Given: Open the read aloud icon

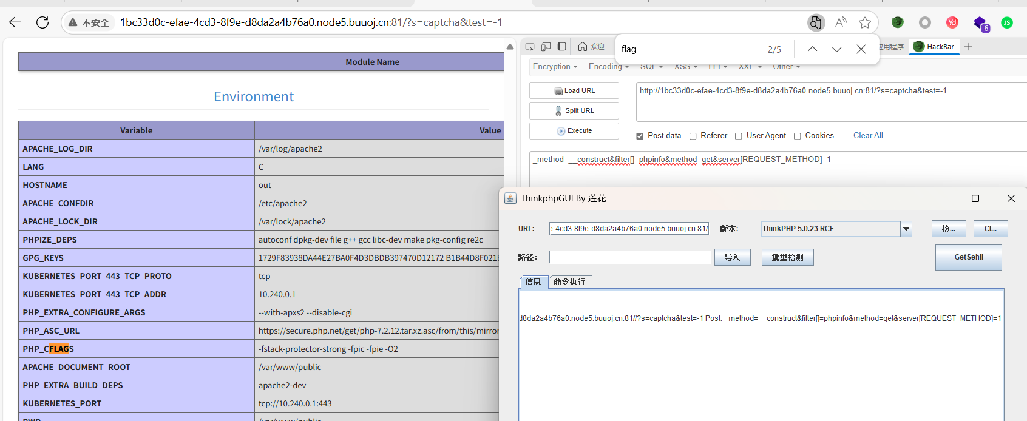Looking at the screenshot, I should pyautogui.click(x=841, y=22).
